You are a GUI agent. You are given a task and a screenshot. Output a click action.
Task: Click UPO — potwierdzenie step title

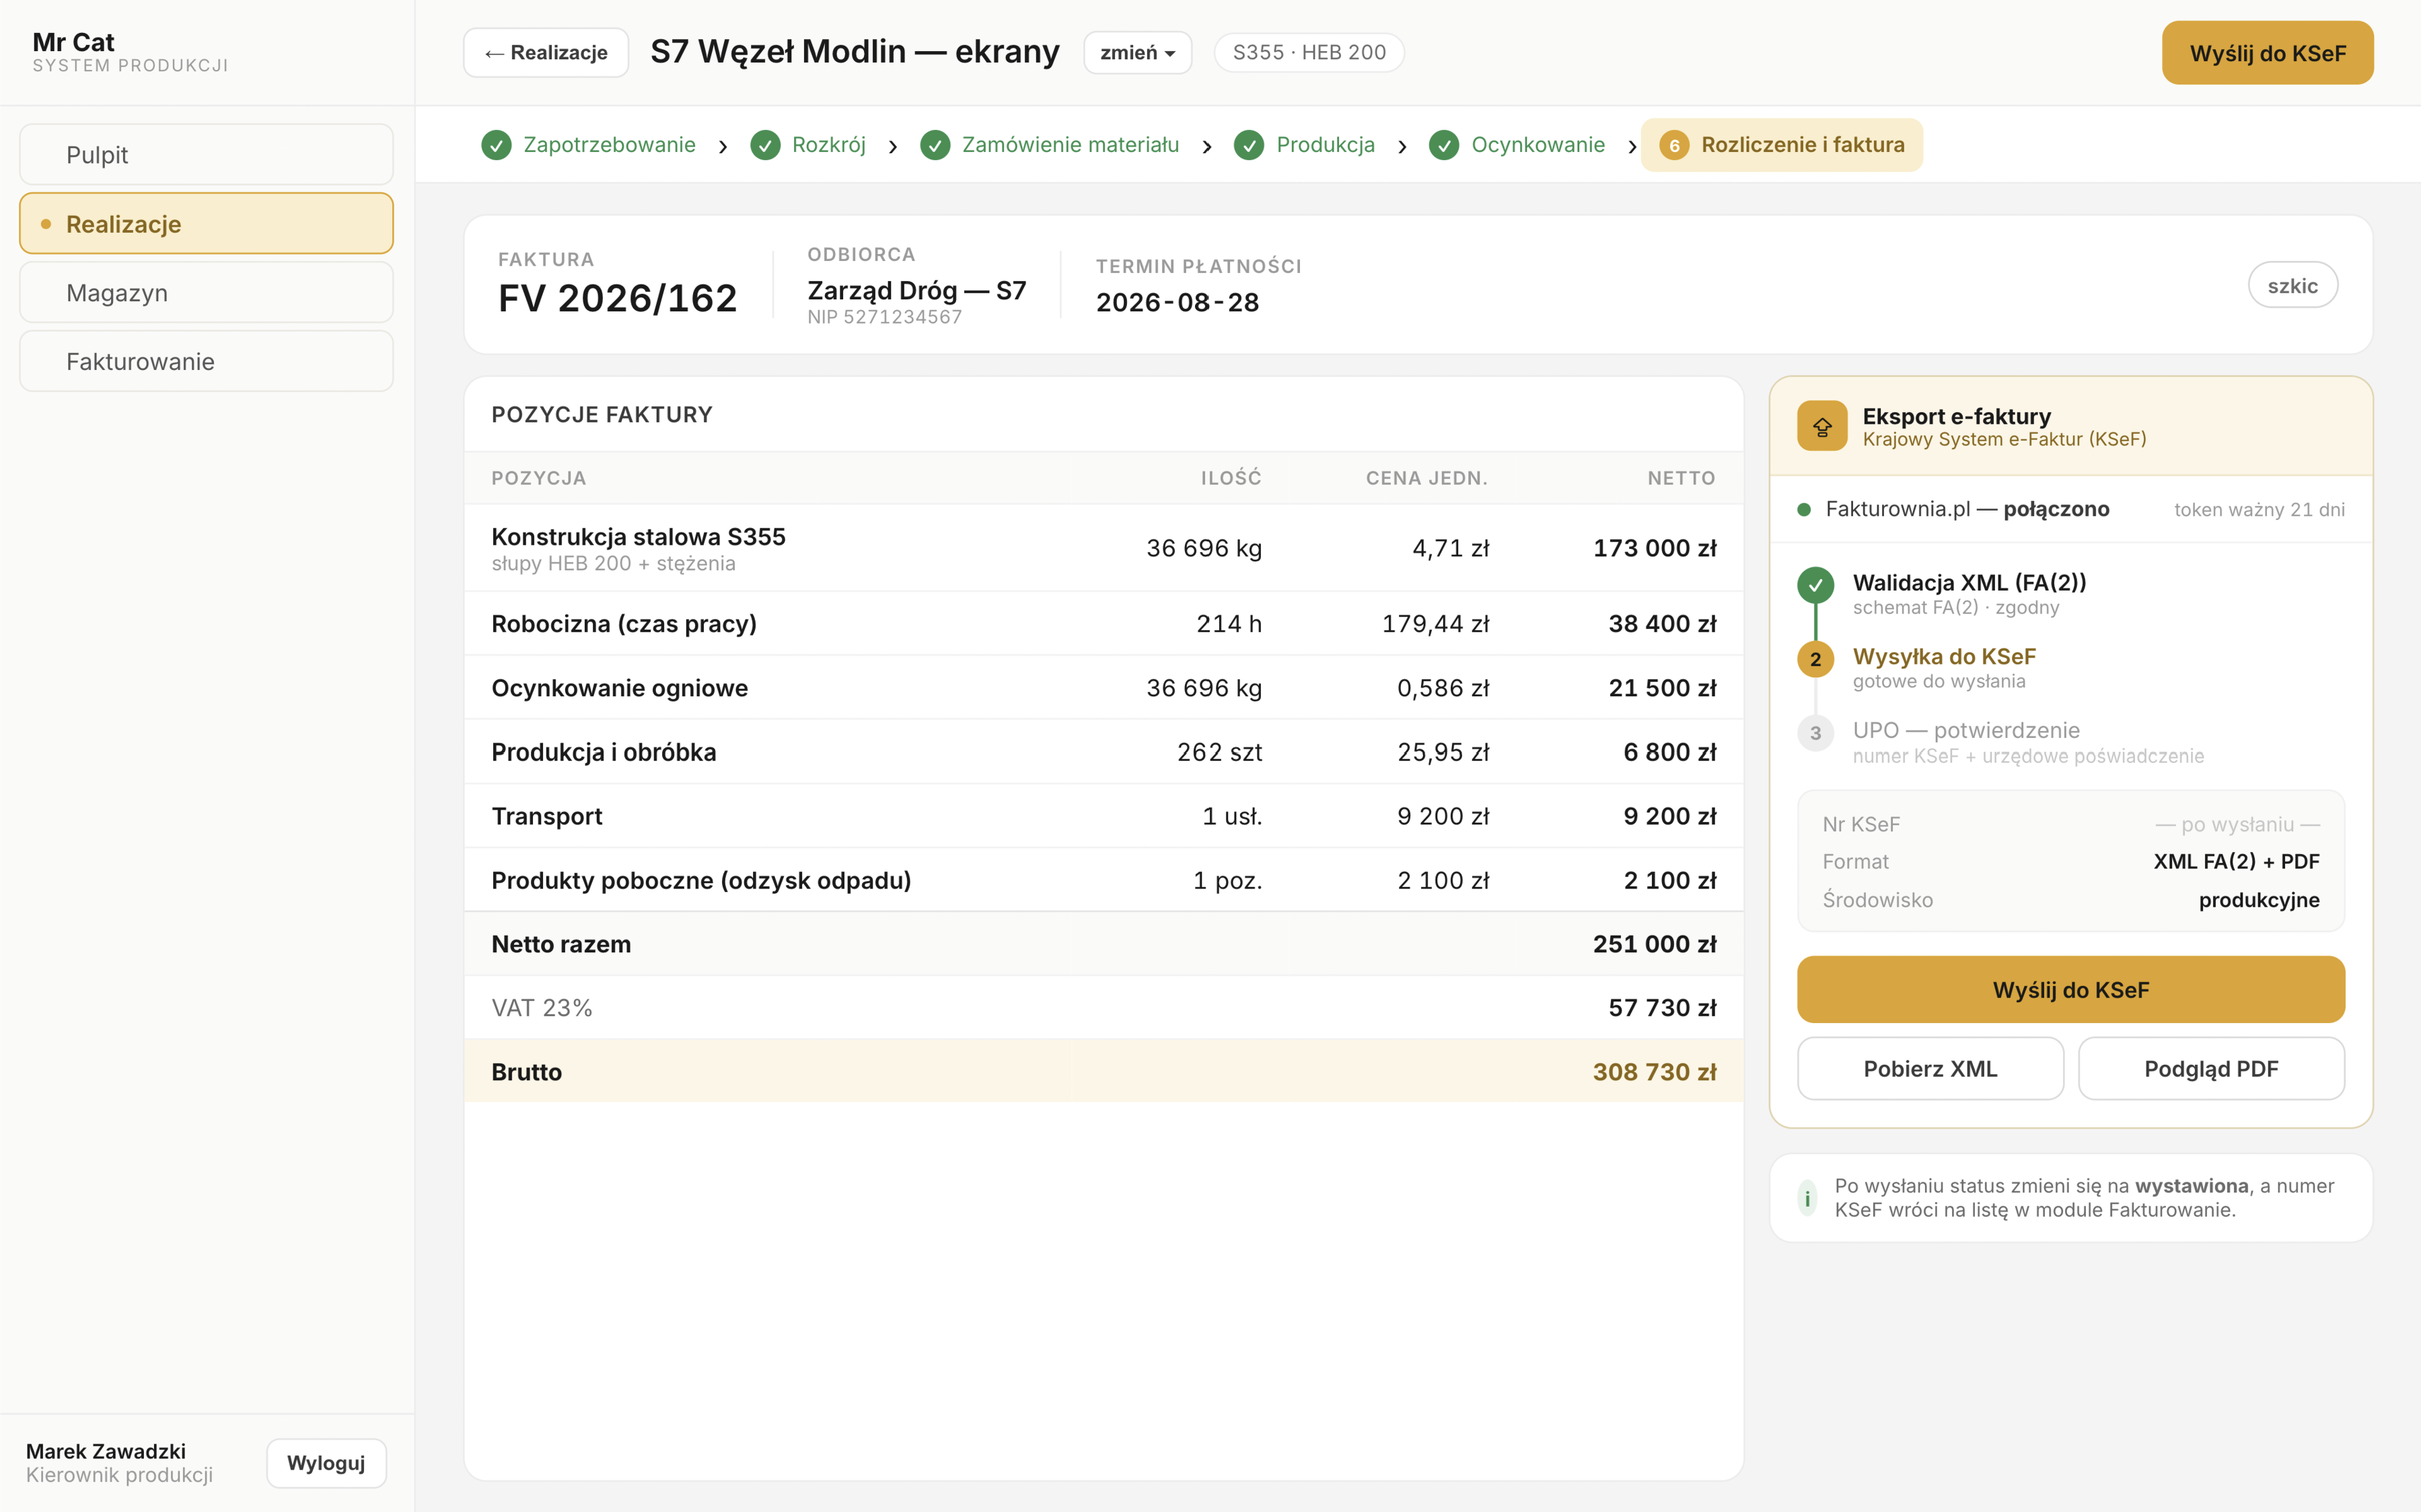click(1966, 730)
